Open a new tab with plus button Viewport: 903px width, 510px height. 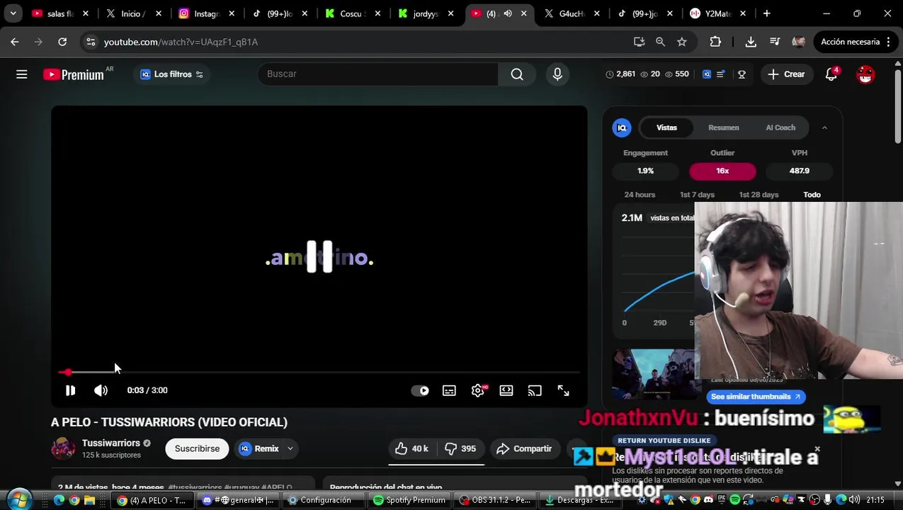[766, 13]
